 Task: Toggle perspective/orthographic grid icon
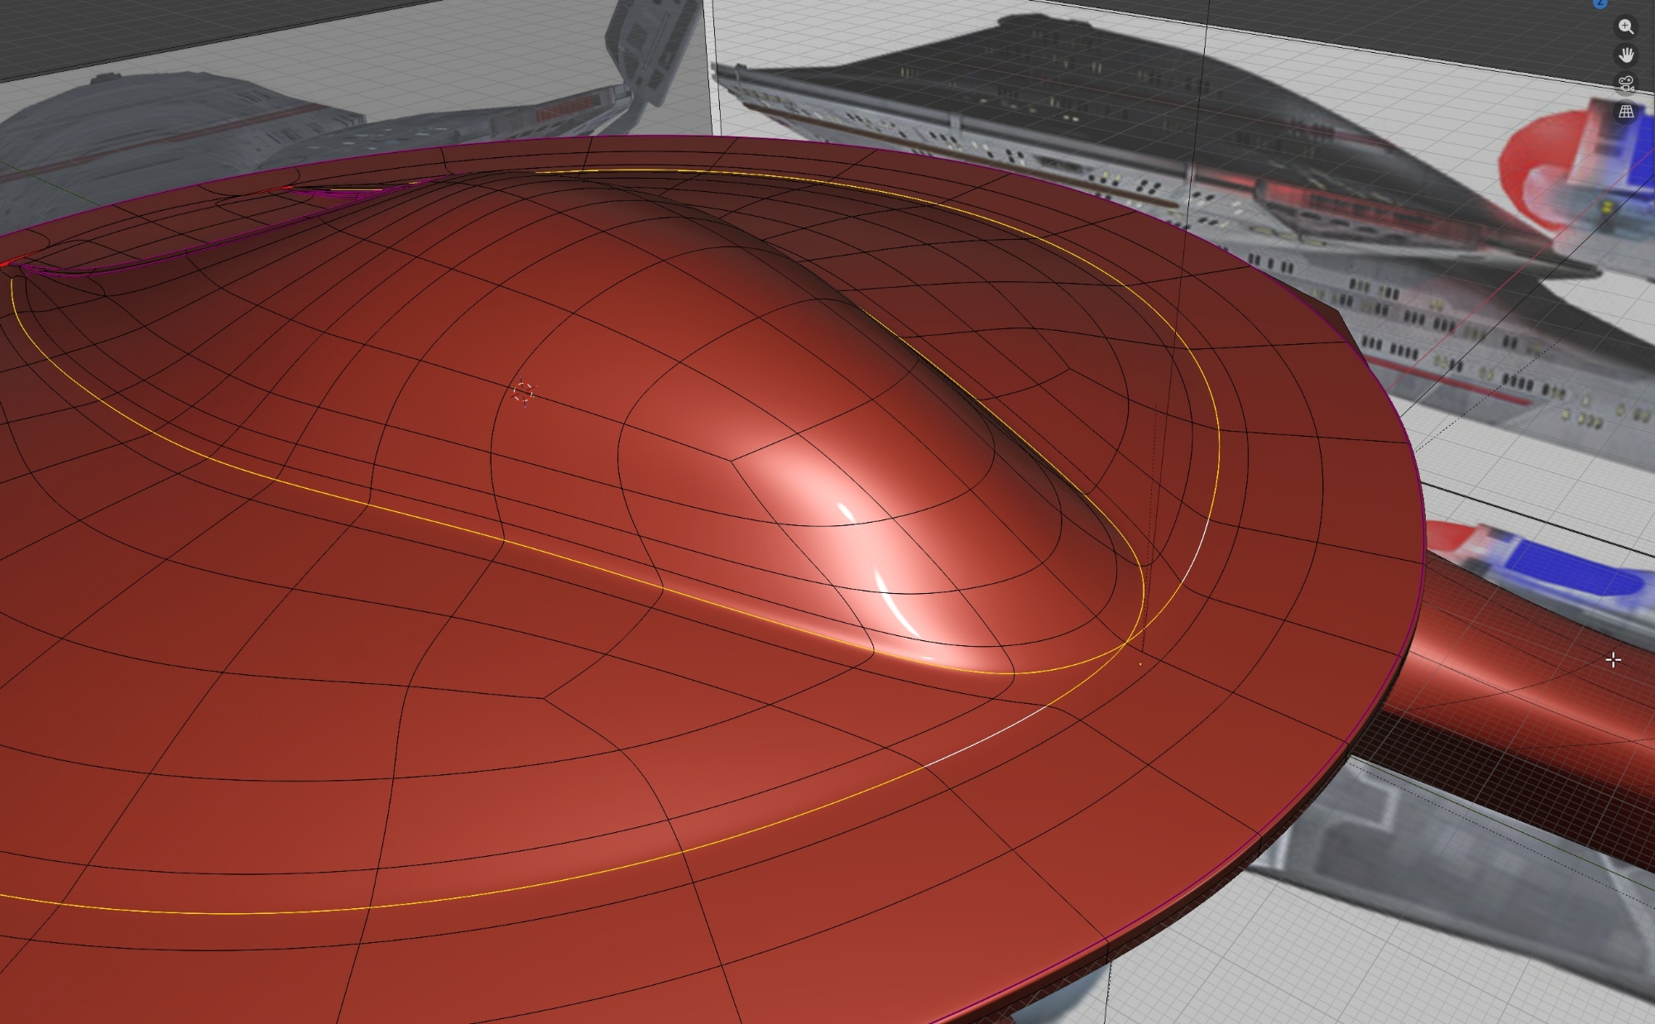pos(1626,112)
